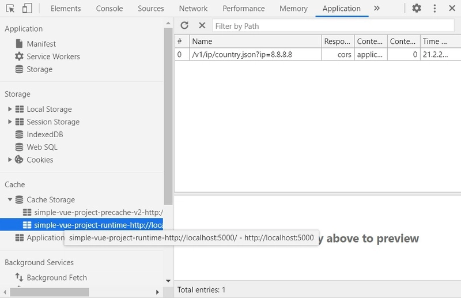Expand the Cookies tree node
This screenshot has width=461, height=298.
pos(10,160)
